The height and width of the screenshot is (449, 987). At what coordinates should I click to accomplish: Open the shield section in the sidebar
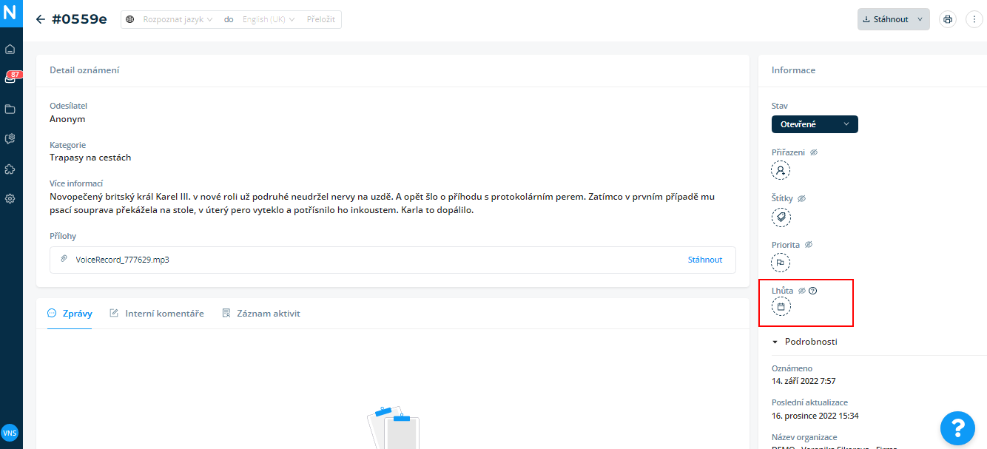click(x=10, y=139)
